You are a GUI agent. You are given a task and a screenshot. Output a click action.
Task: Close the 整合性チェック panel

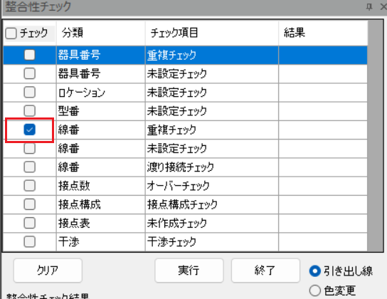(x=383, y=6)
